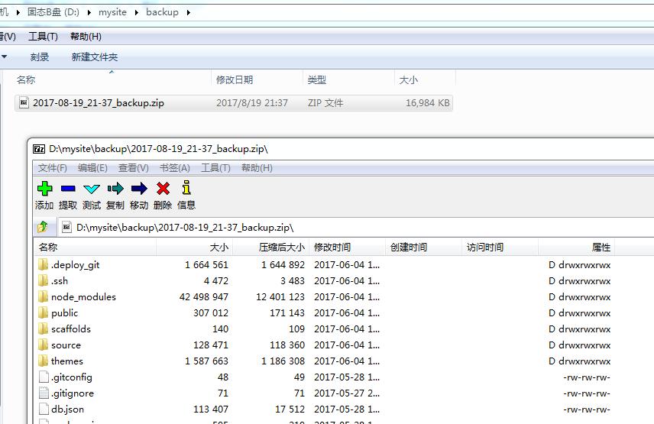Click the .gitconfig file icon
The image size is (654, 424).
coord(44,377)
